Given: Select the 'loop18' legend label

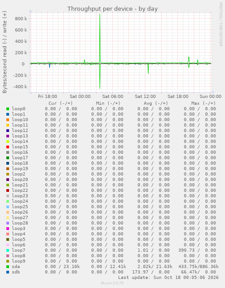Looking at the screenshot, I should [x=20, y=163].
